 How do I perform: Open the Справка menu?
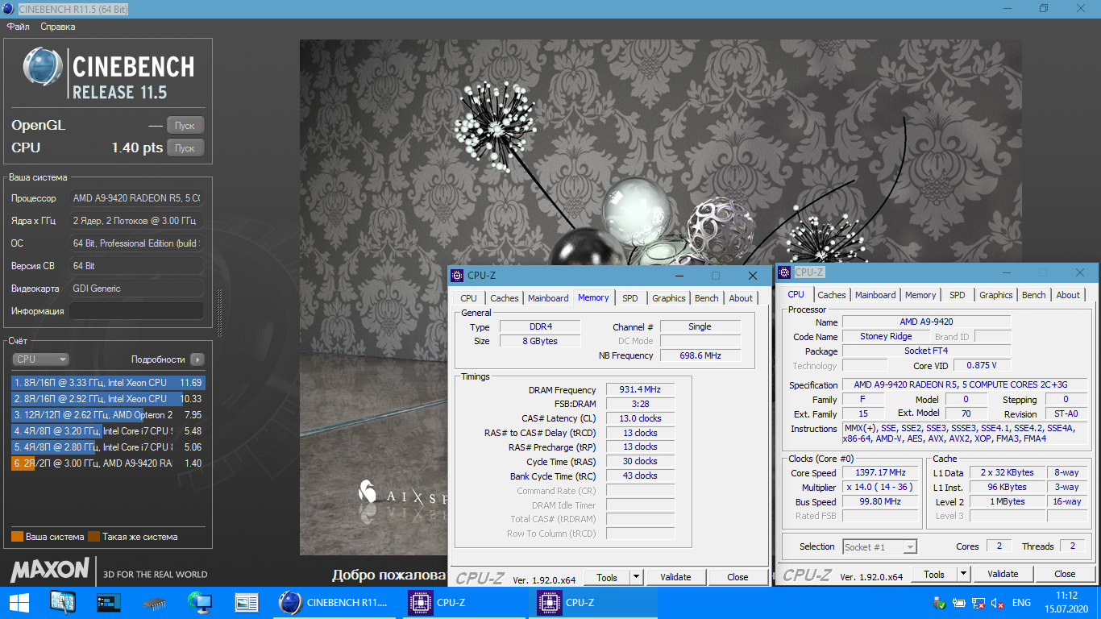coord(58,27)
